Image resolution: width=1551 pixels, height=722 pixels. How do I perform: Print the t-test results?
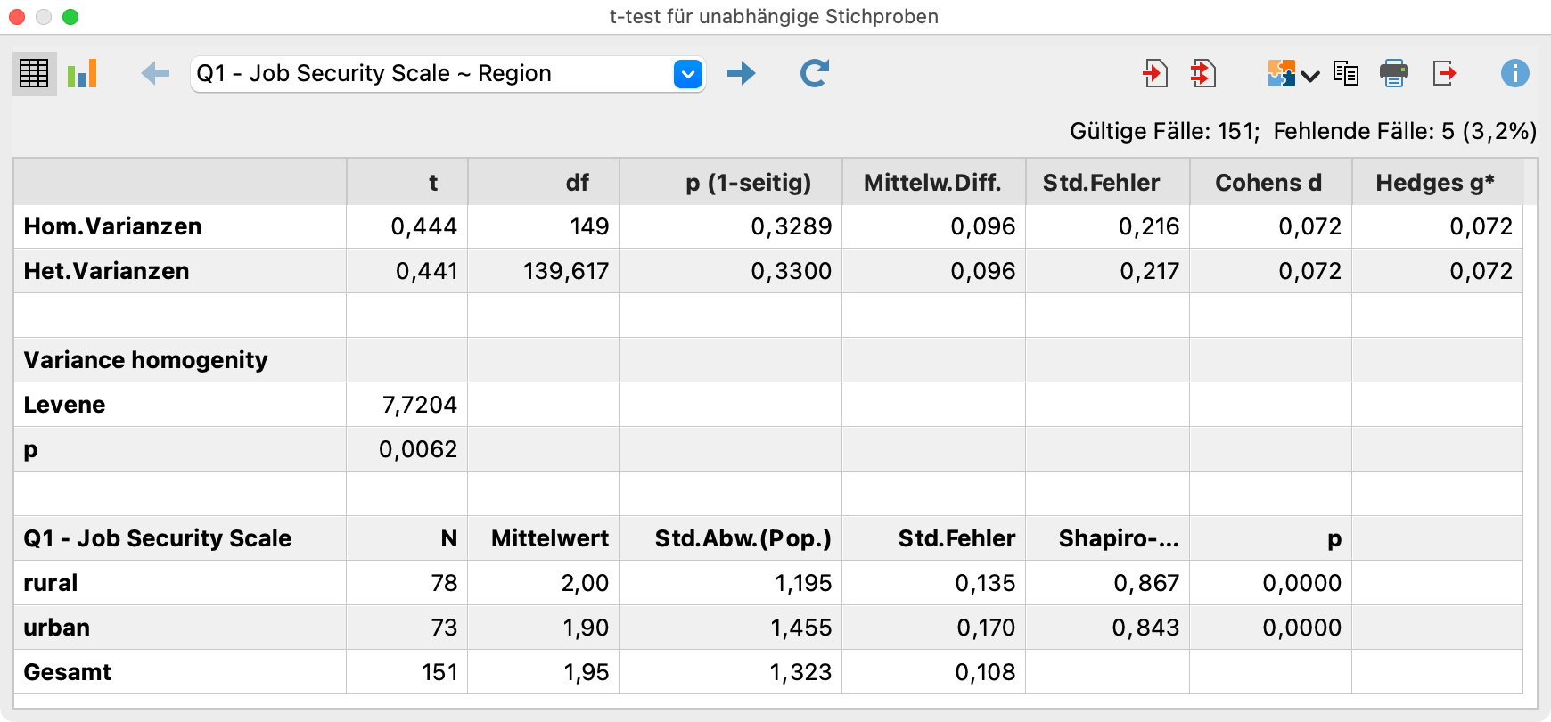pos(1393,74)
